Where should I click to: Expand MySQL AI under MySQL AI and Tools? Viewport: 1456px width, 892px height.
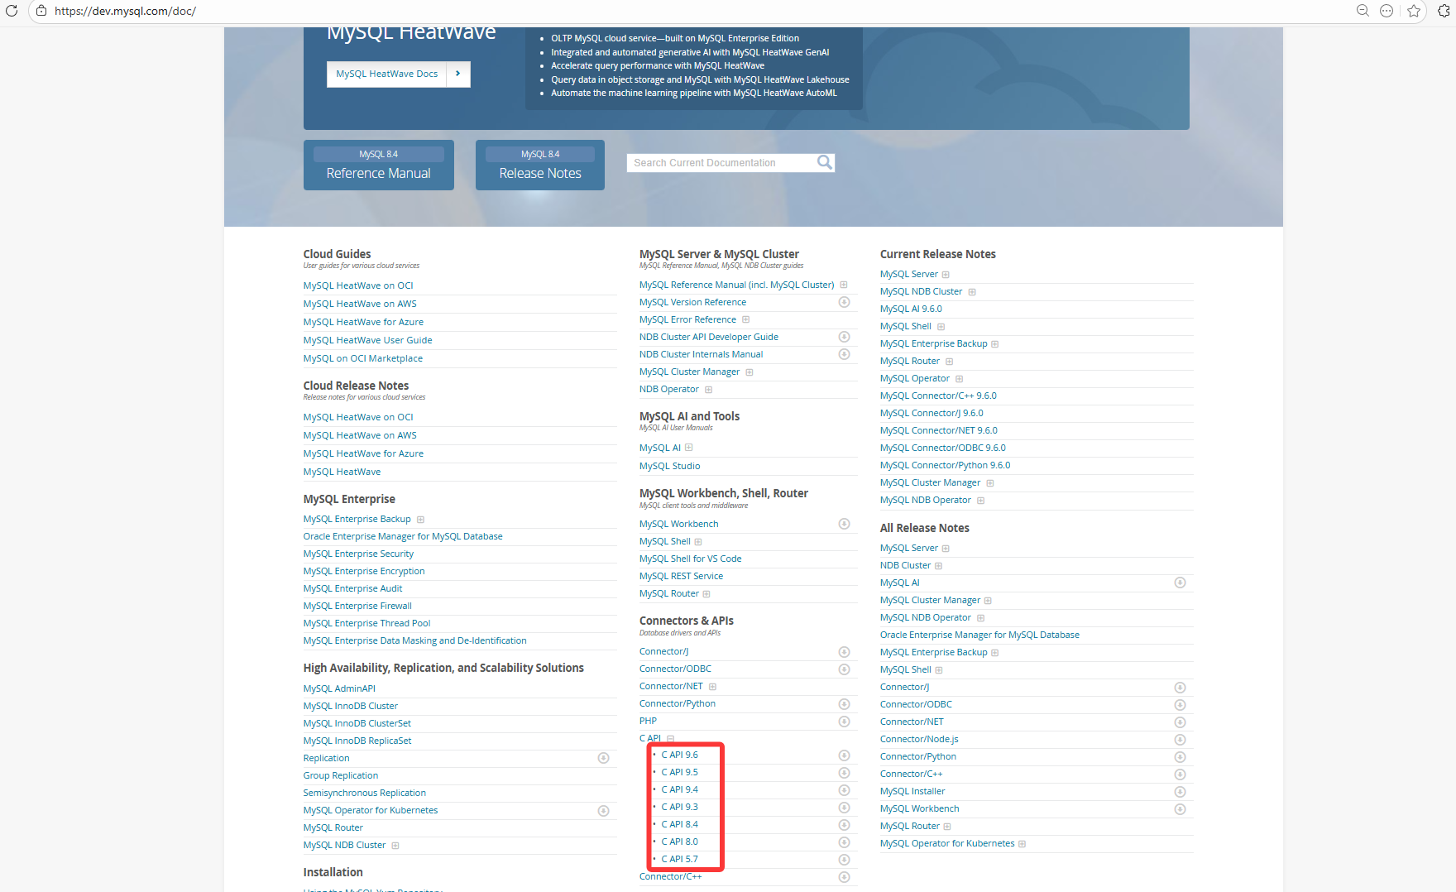[688, 448]
